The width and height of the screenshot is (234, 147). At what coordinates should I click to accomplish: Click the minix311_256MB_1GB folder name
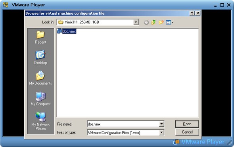[x=82, y=22]
